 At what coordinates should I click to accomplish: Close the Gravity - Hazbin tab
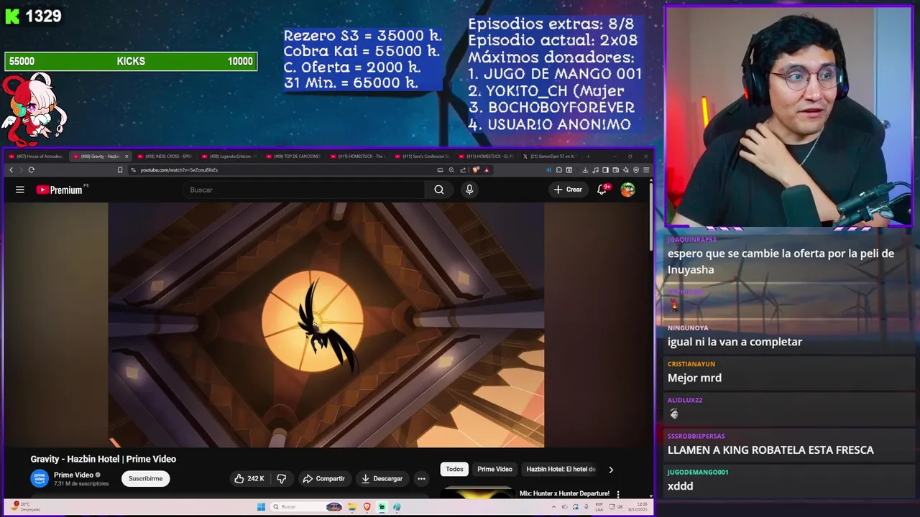(126, 156)
